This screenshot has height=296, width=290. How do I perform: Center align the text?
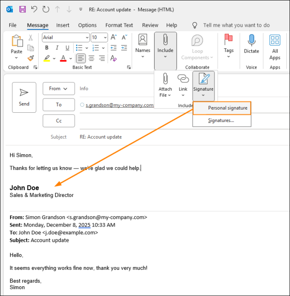coord(92,58)
